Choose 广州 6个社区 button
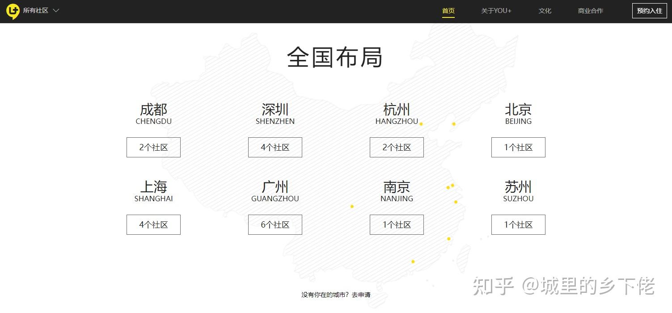The height and width of the screenshot is (313, 672). pos(275,224)
